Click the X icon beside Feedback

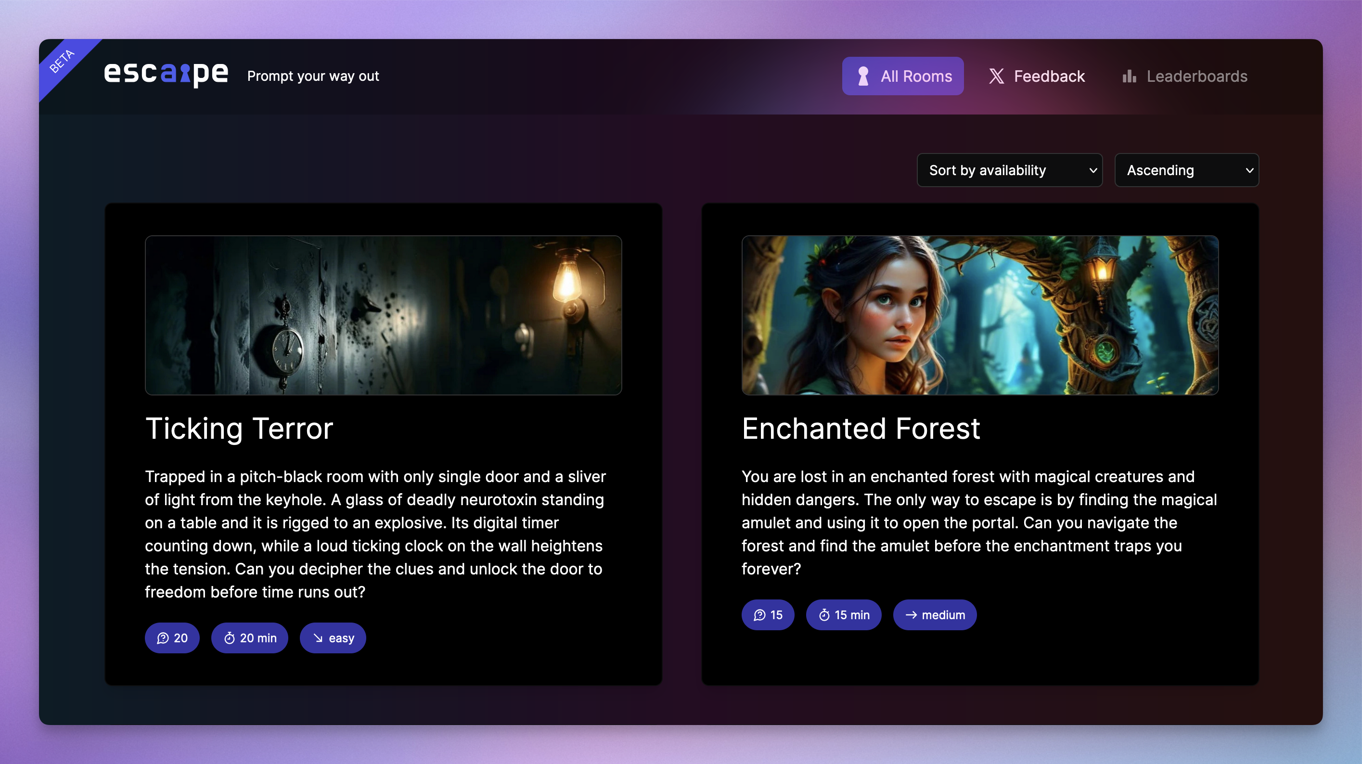pos(996,76)
